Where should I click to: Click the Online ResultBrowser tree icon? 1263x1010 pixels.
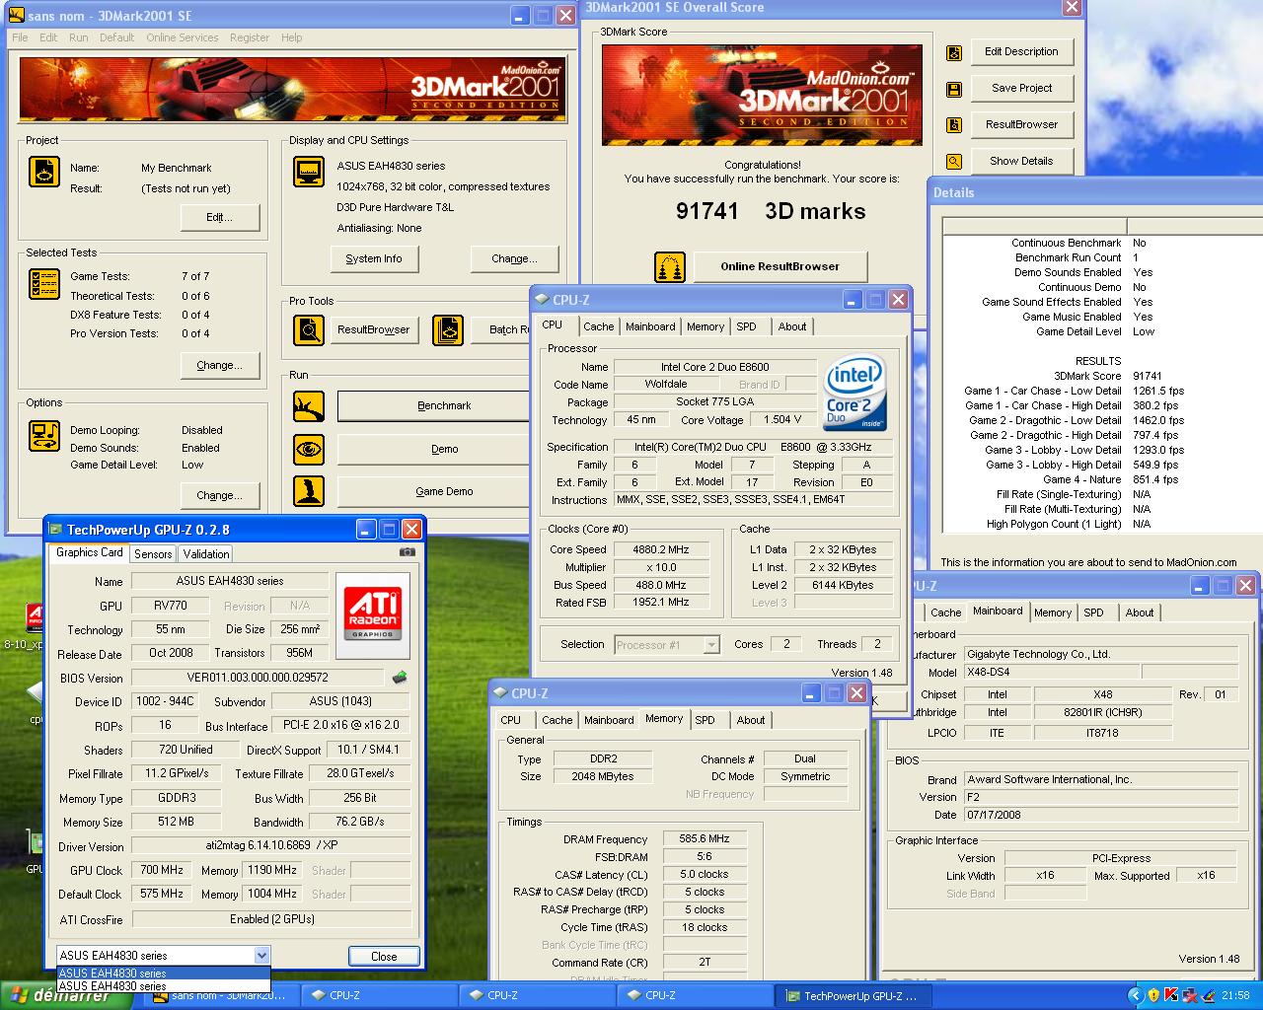[670, 266]
